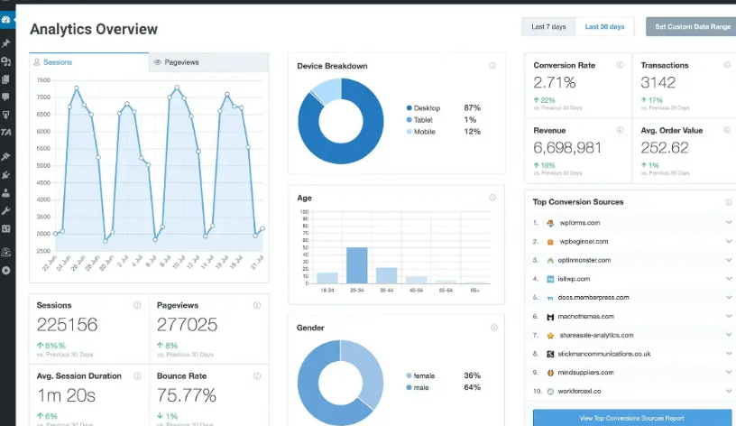The height and width of the screenshot is (426, 736).
Task: Select the Sessions chart tab
Action: tap(89, 62)
